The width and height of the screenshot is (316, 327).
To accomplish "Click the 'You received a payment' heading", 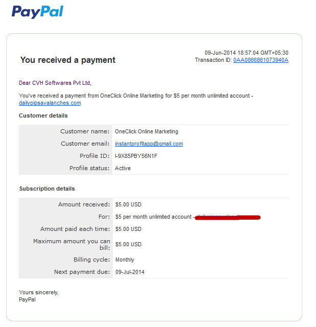I will pos(68,60).
